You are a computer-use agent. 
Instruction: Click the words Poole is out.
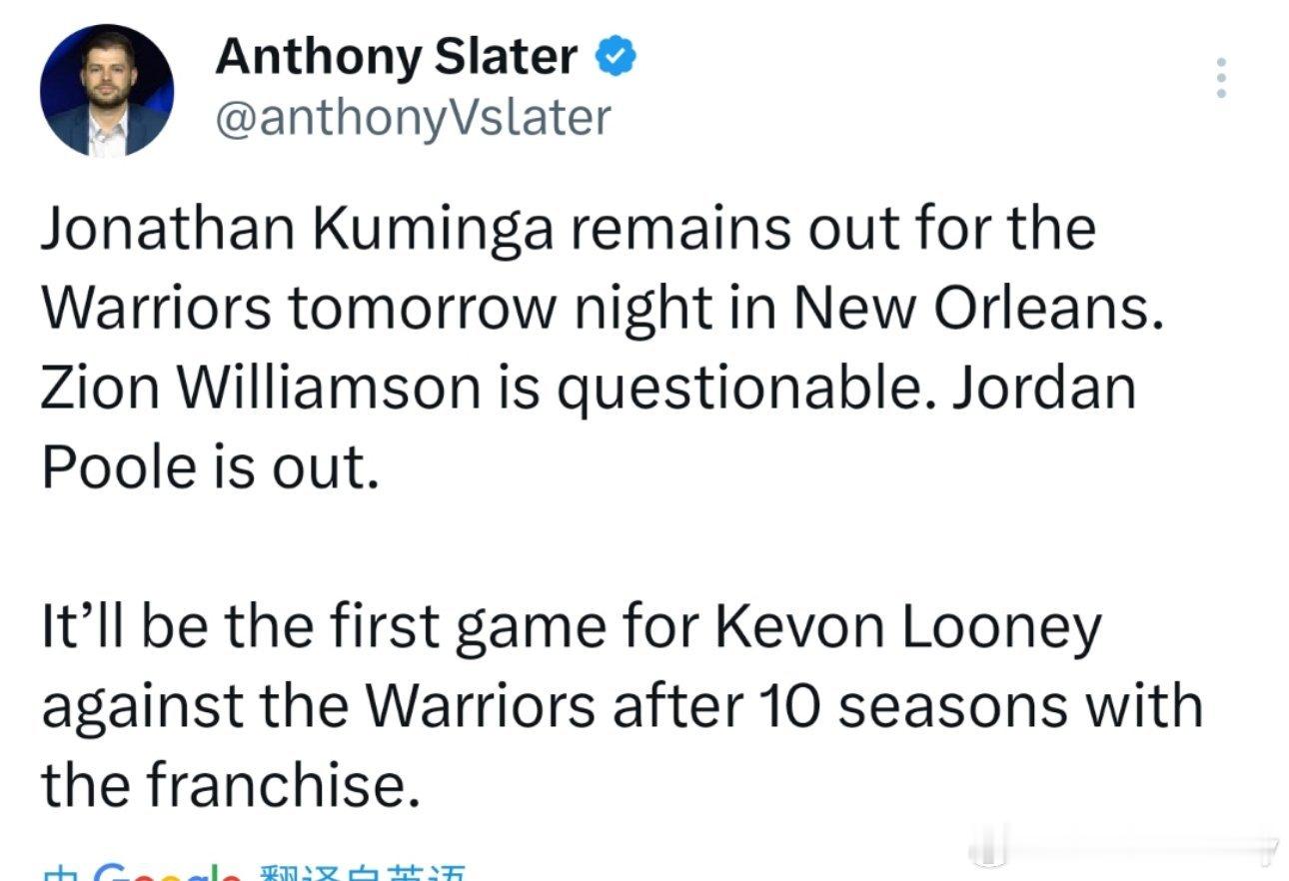(210, 467)
